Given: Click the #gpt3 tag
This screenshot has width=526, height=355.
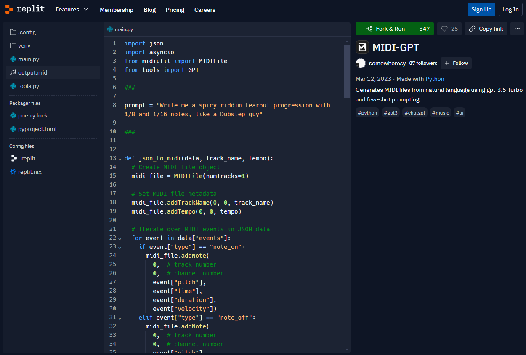Looking at the screenshot, I should (x=391, y=112).
